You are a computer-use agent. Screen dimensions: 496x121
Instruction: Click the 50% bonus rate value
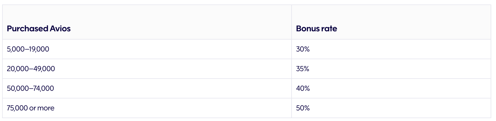(x=303, y=108)
